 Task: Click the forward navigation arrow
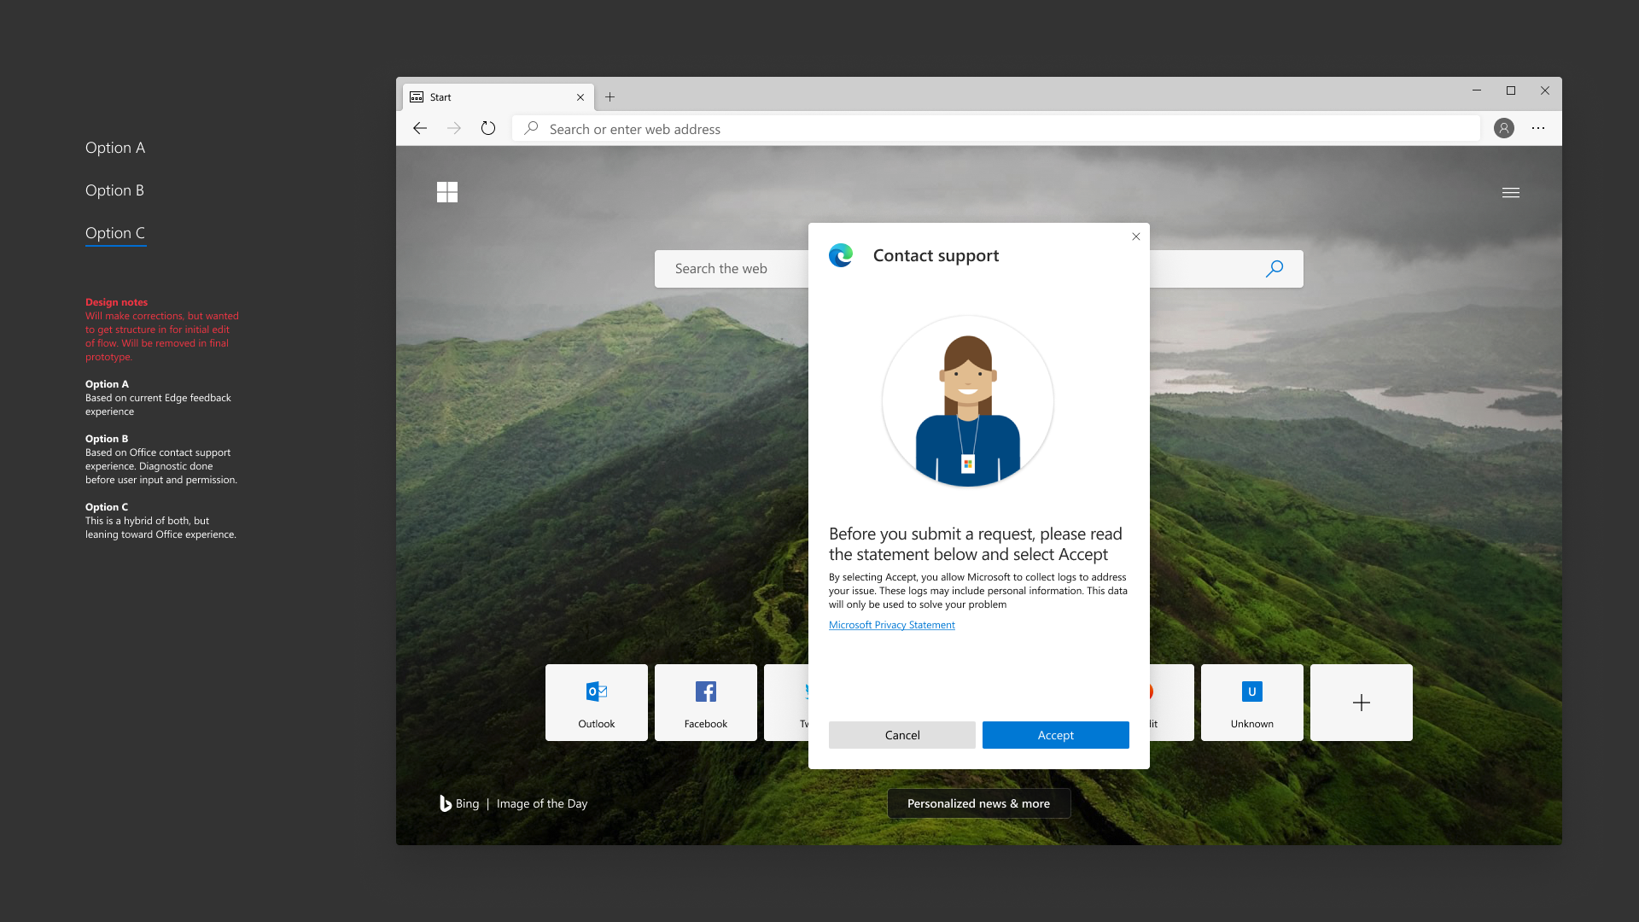(x=454, y=128)
